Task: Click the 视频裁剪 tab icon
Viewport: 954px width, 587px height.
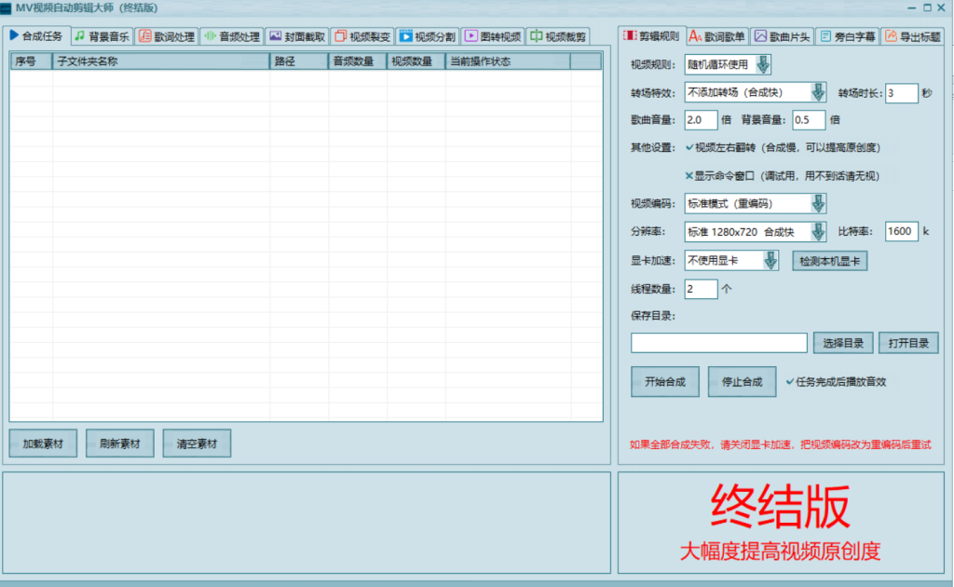Action: [536, 36]
